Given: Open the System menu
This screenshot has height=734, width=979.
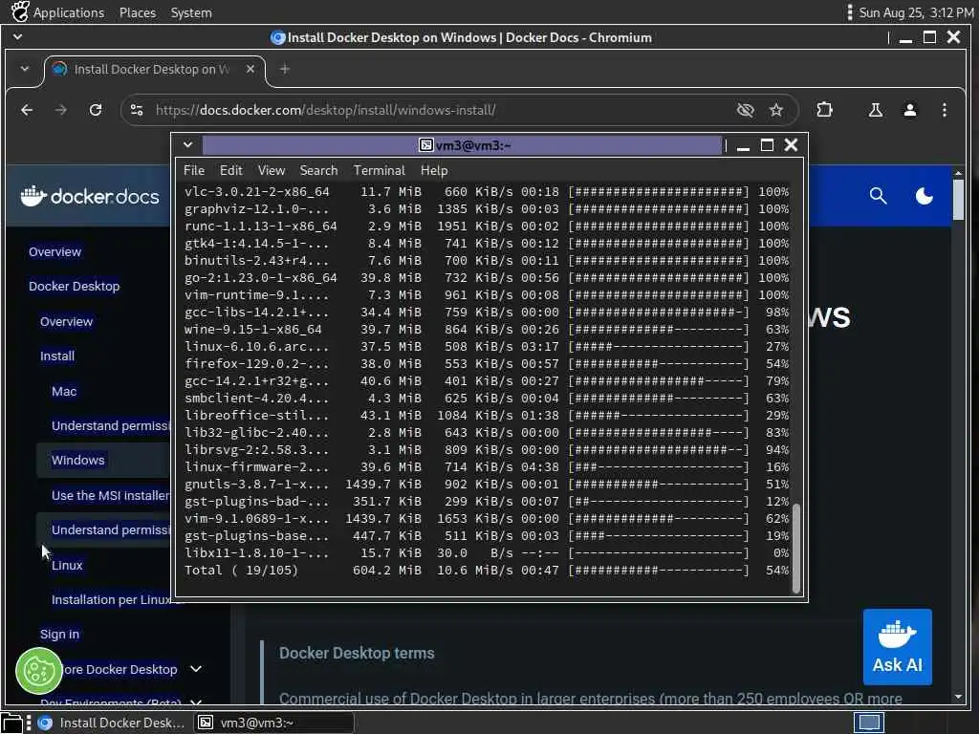Looking at the screenshot, I should tap(191, 12).
